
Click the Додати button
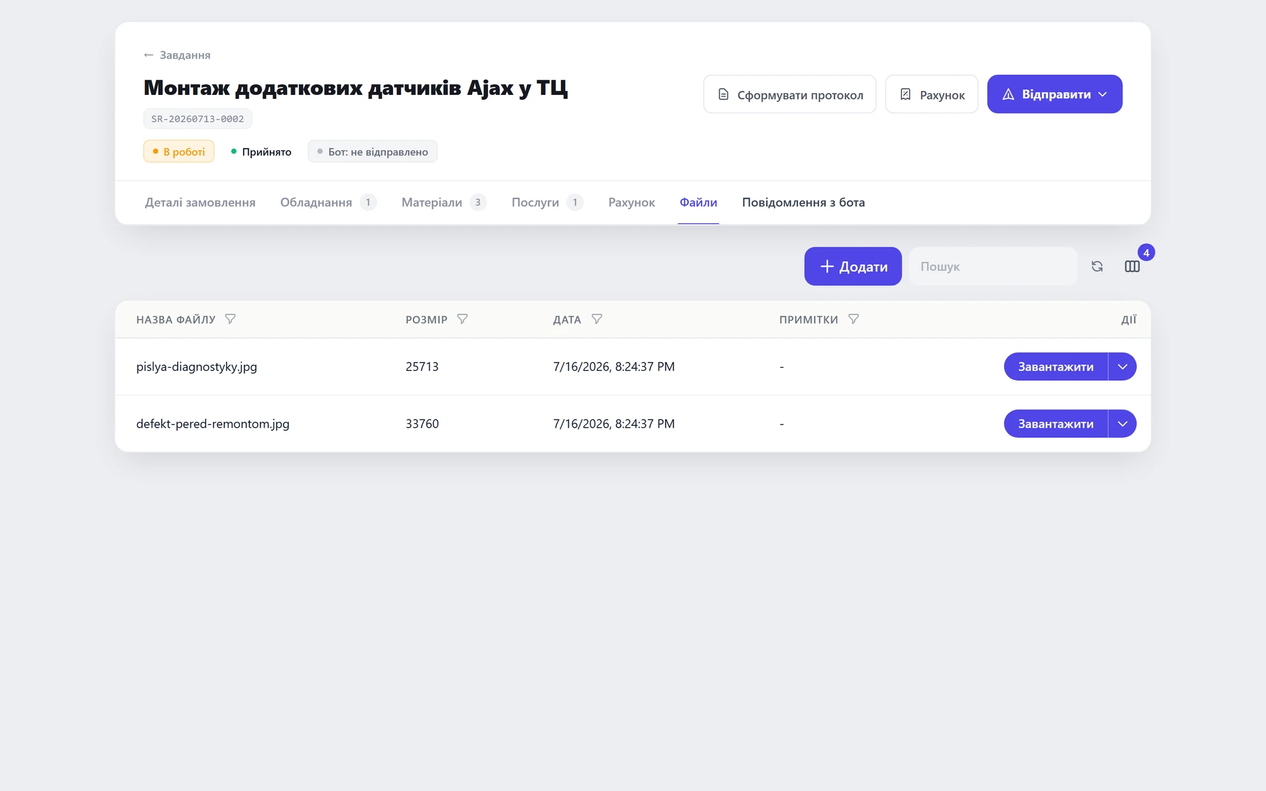[853, 266]
